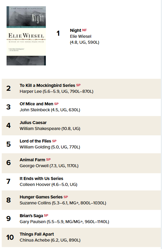
Task: Open Things Fall Apart listing
Action: [37, 234]
